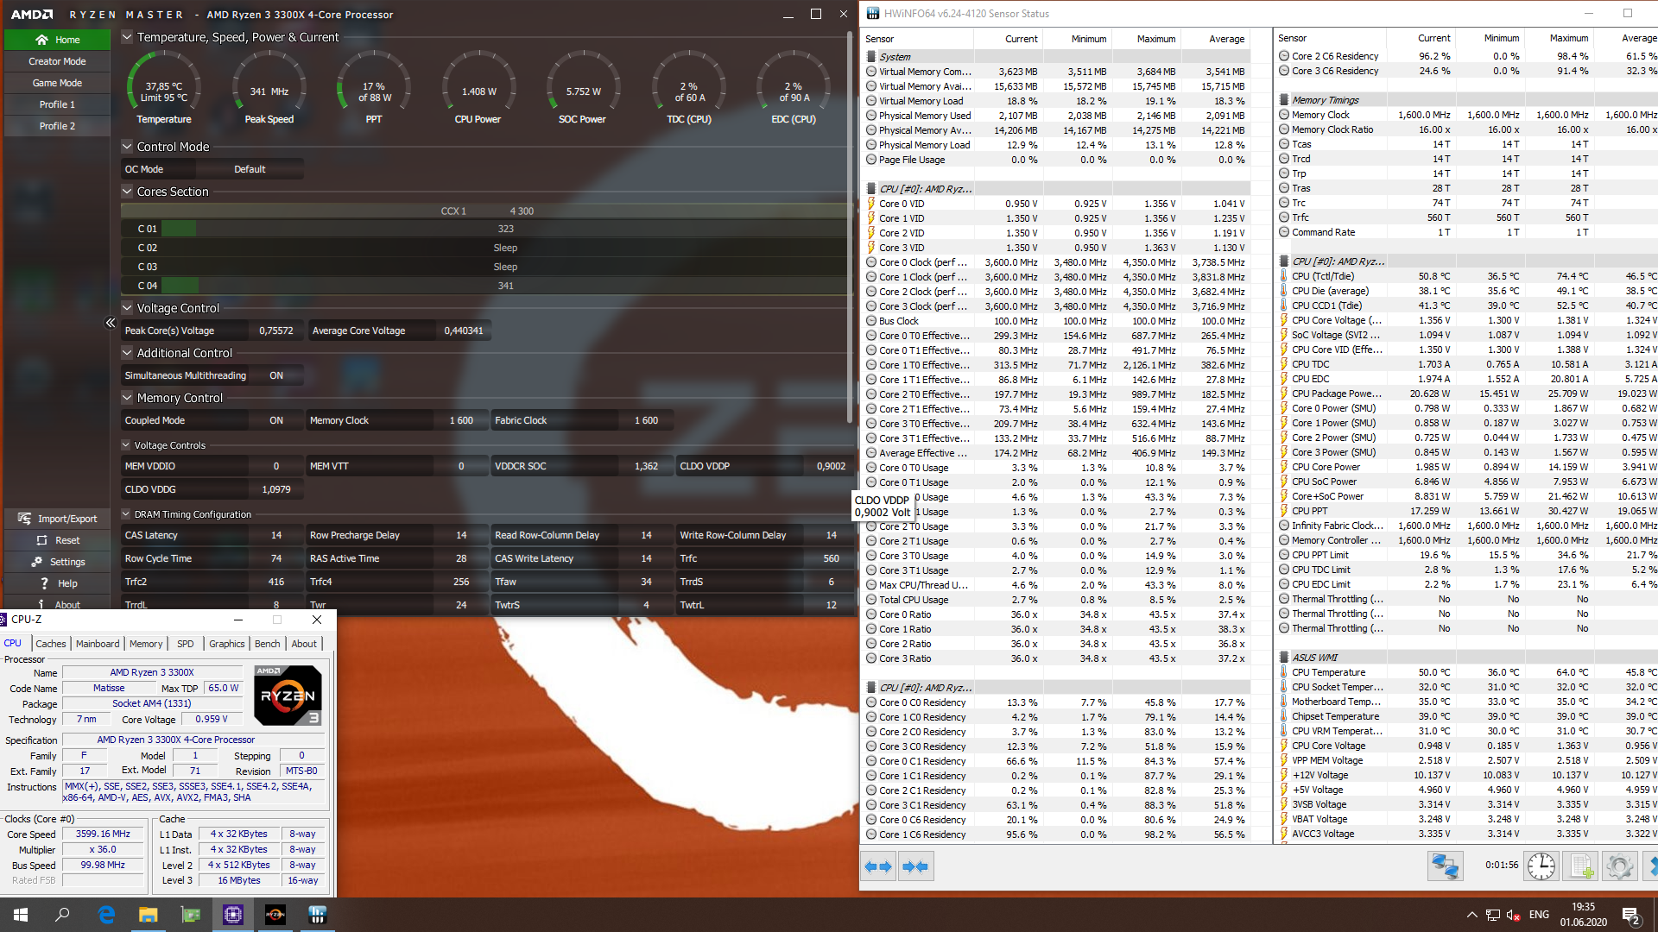
Task: Toggle Coupled Mode ON value
Action: pos(276,420)
